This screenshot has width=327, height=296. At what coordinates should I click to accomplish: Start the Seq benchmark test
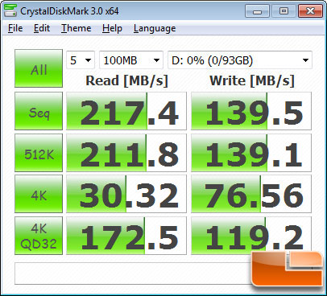[39, 111]
